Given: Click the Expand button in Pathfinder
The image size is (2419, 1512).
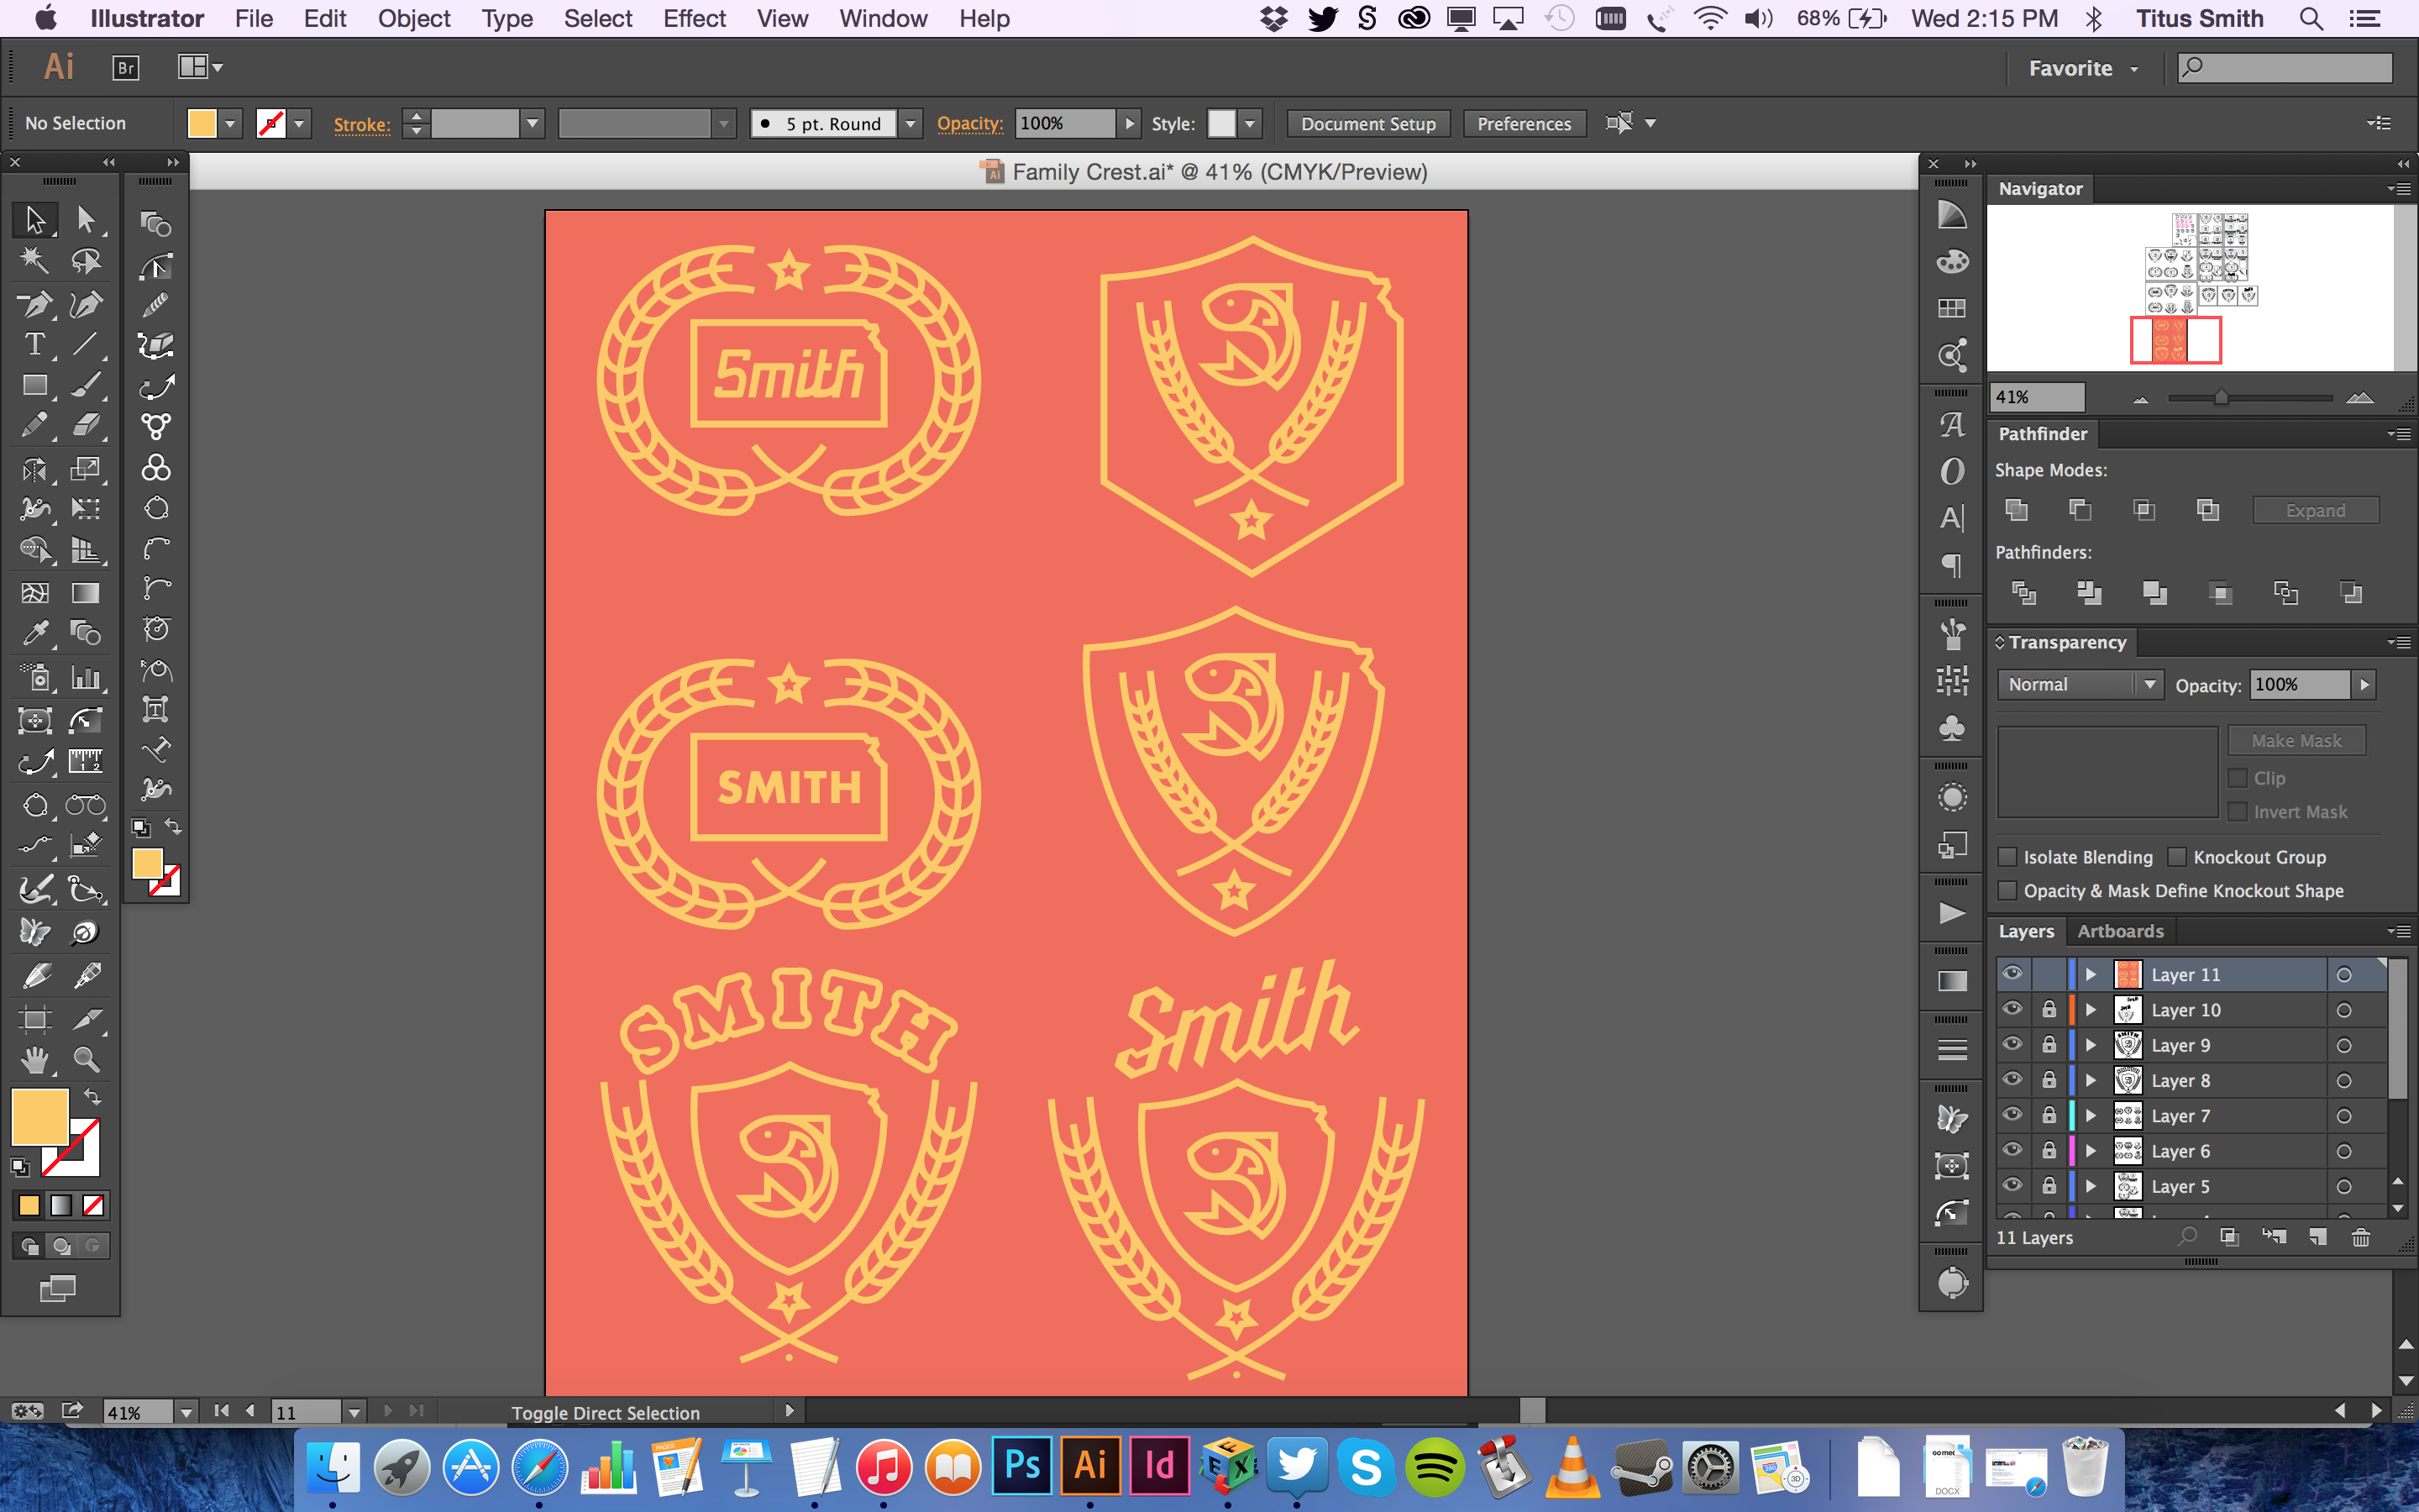Looking at the screenshot, I should (x=2315, y=510).
